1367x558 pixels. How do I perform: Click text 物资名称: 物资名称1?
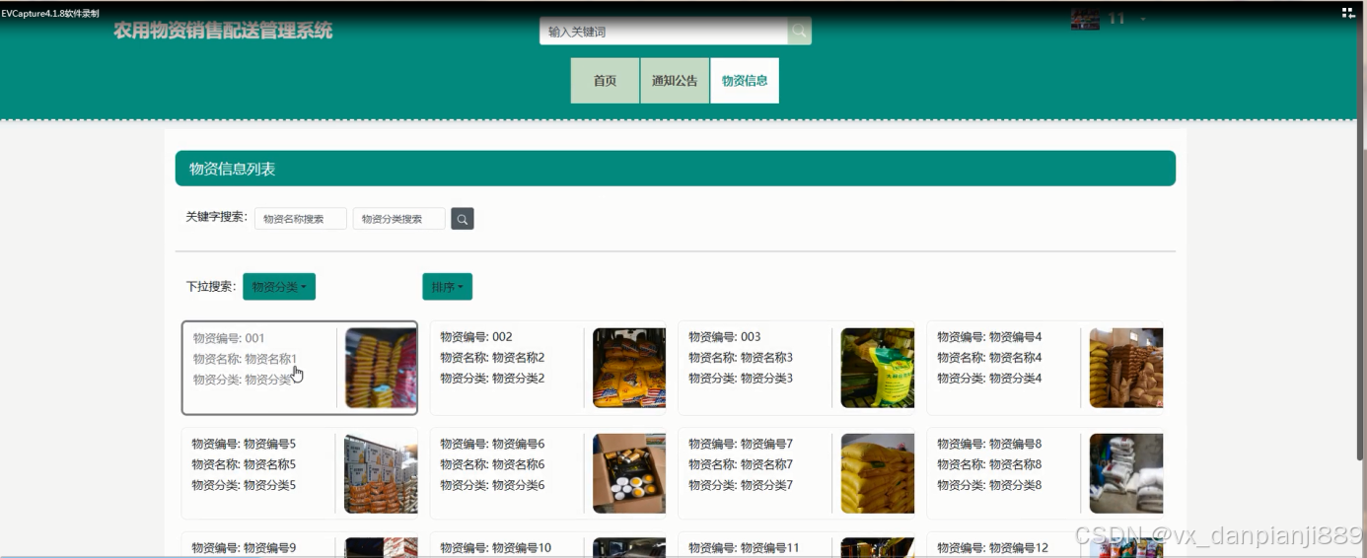click(245, 359)
